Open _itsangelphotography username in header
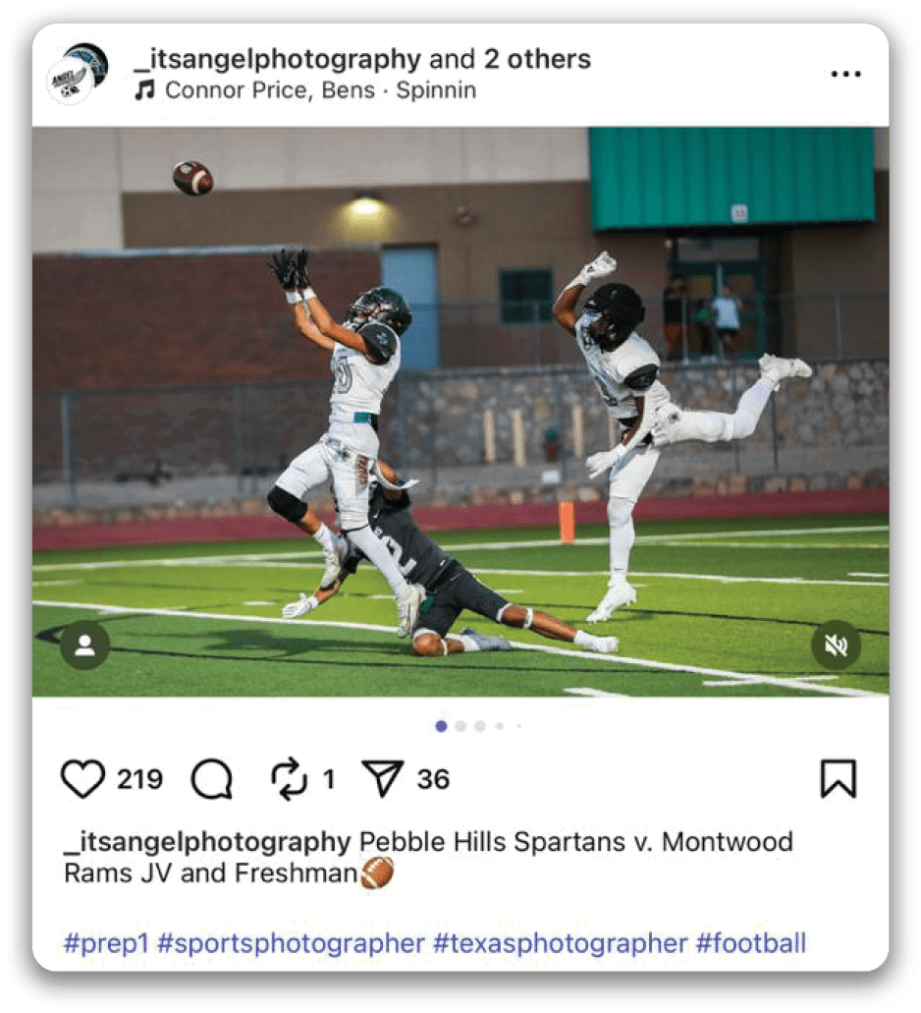 [277, 59]
